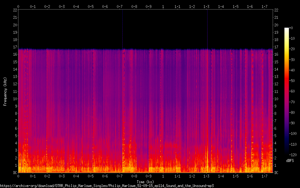Select the 17 kHz label on the right axis
This screenshot has width=300, height=188.
pyautogui.click(x=276, y=47)
